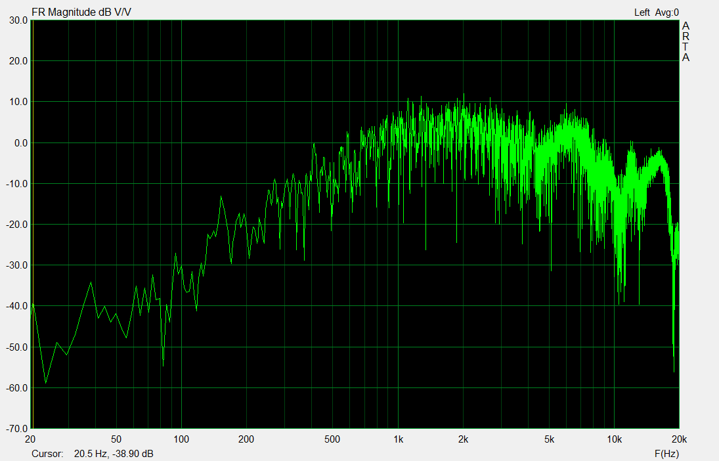Viewport: 719px width, 461px height.
Task: Click the -60.0 dB axis value
Action: pos(17,388)
